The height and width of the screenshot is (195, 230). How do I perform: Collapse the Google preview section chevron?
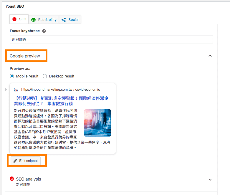[210, 56]
